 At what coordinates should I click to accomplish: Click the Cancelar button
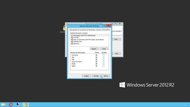(96, 76)
